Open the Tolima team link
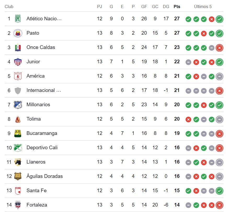Image resolution: width=230 pixels, height=212 pixels. [33, 119]
